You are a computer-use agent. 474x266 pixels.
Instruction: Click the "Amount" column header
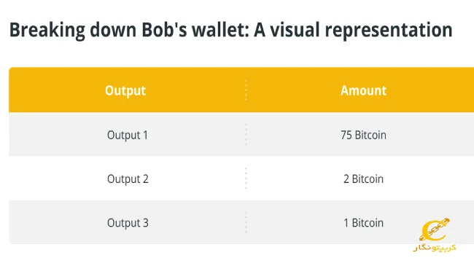(363, 90)
